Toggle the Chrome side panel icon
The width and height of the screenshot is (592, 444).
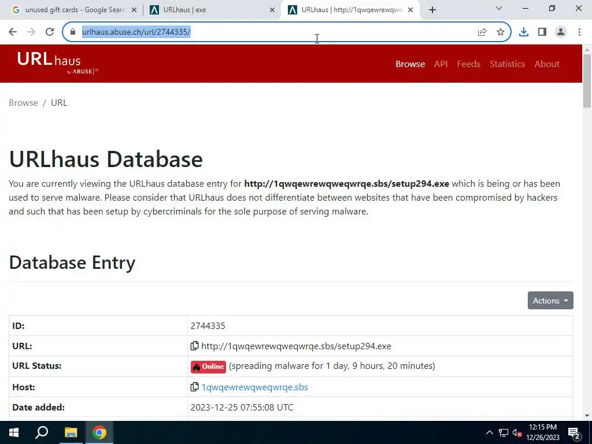(542, 32)
